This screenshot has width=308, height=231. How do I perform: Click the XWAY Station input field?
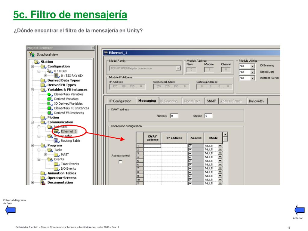click(208, 116)
